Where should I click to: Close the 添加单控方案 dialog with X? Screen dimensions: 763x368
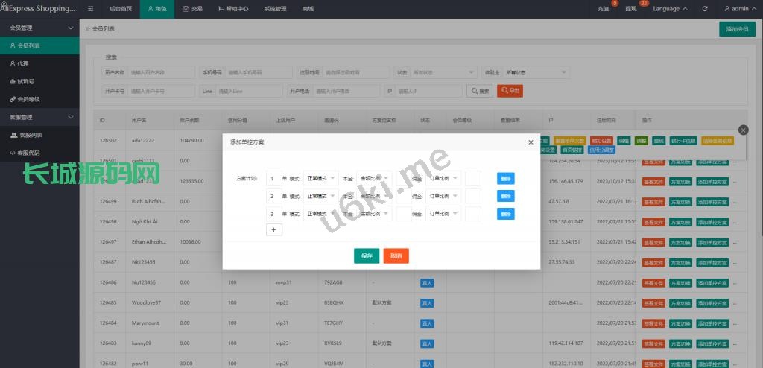(x=531, y=142)
